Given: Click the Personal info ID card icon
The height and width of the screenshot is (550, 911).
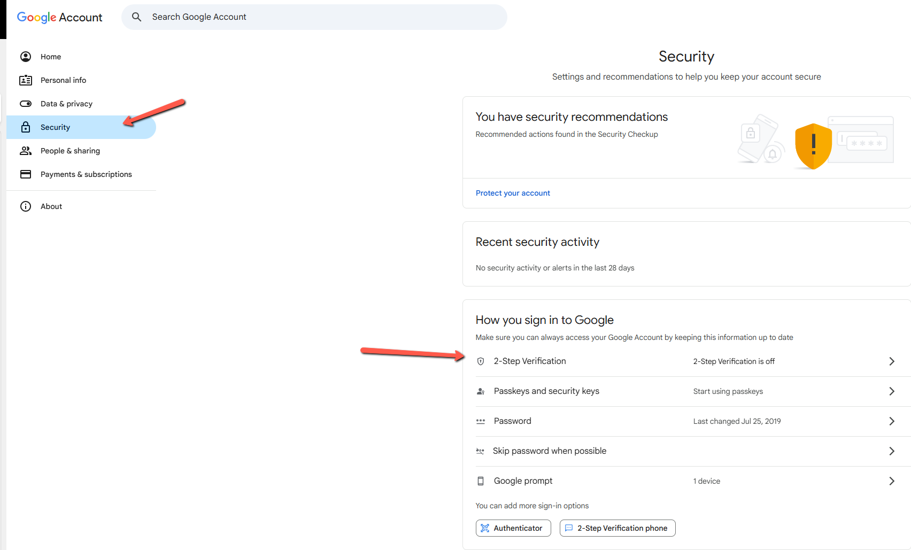Looking at the screenshot, I should [26, 80].
